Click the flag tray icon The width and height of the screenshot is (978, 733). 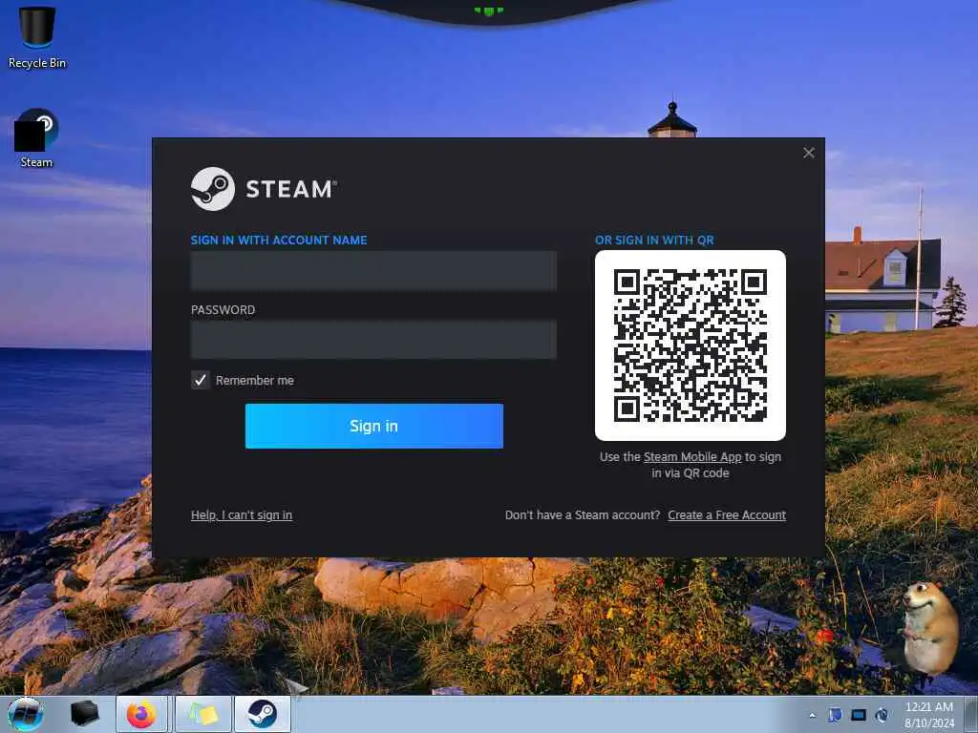tap(835, 715)
